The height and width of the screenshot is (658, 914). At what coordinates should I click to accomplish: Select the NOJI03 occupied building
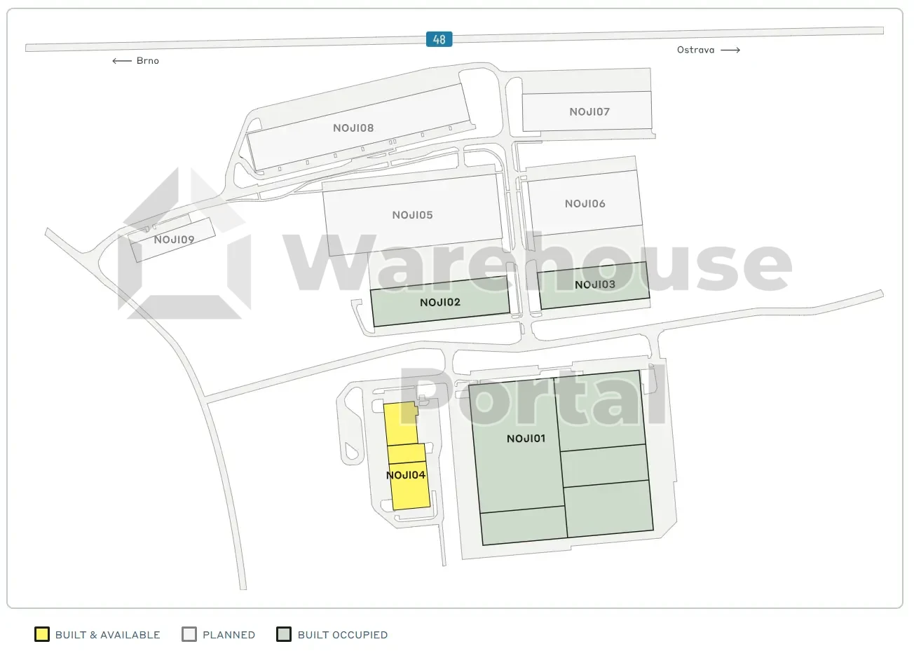point(594,285)
